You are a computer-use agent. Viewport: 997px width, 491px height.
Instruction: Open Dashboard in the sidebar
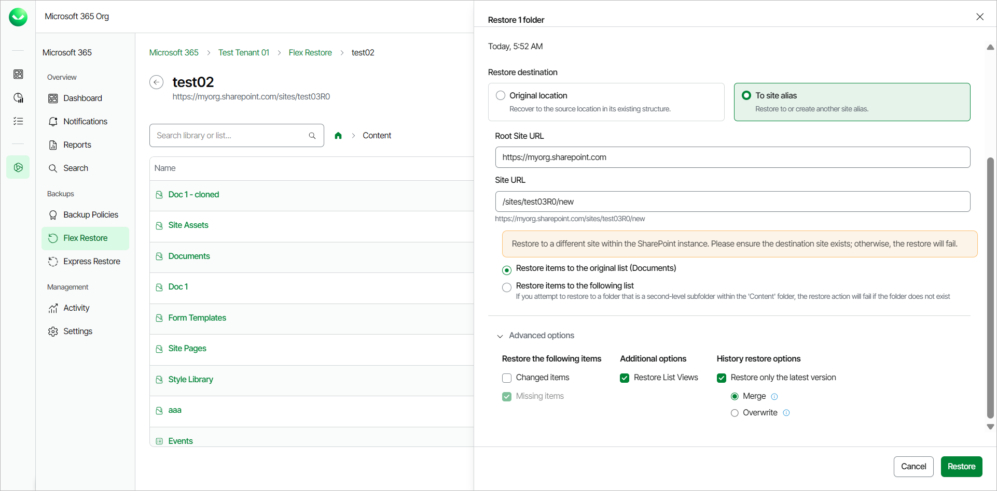click(x=82, y=98)
